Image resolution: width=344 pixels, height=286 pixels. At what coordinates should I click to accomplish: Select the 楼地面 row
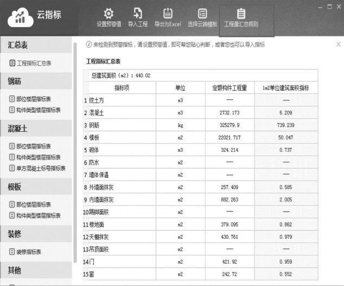click(x=200, y=225)
